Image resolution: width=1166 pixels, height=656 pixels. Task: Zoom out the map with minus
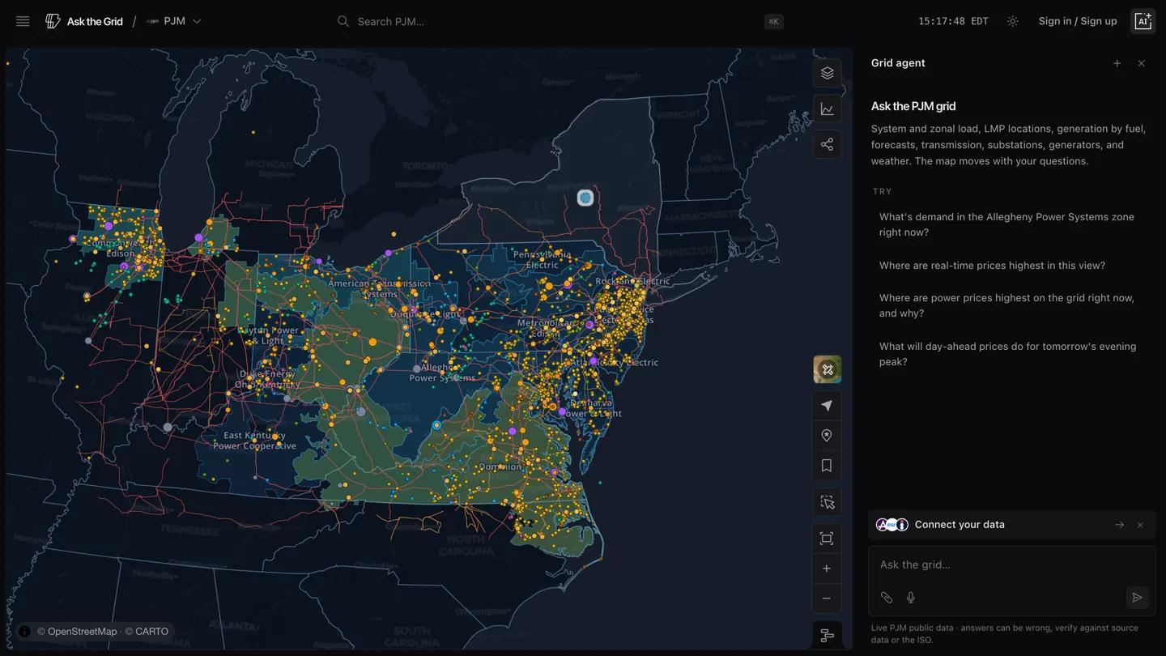(827, 598)
